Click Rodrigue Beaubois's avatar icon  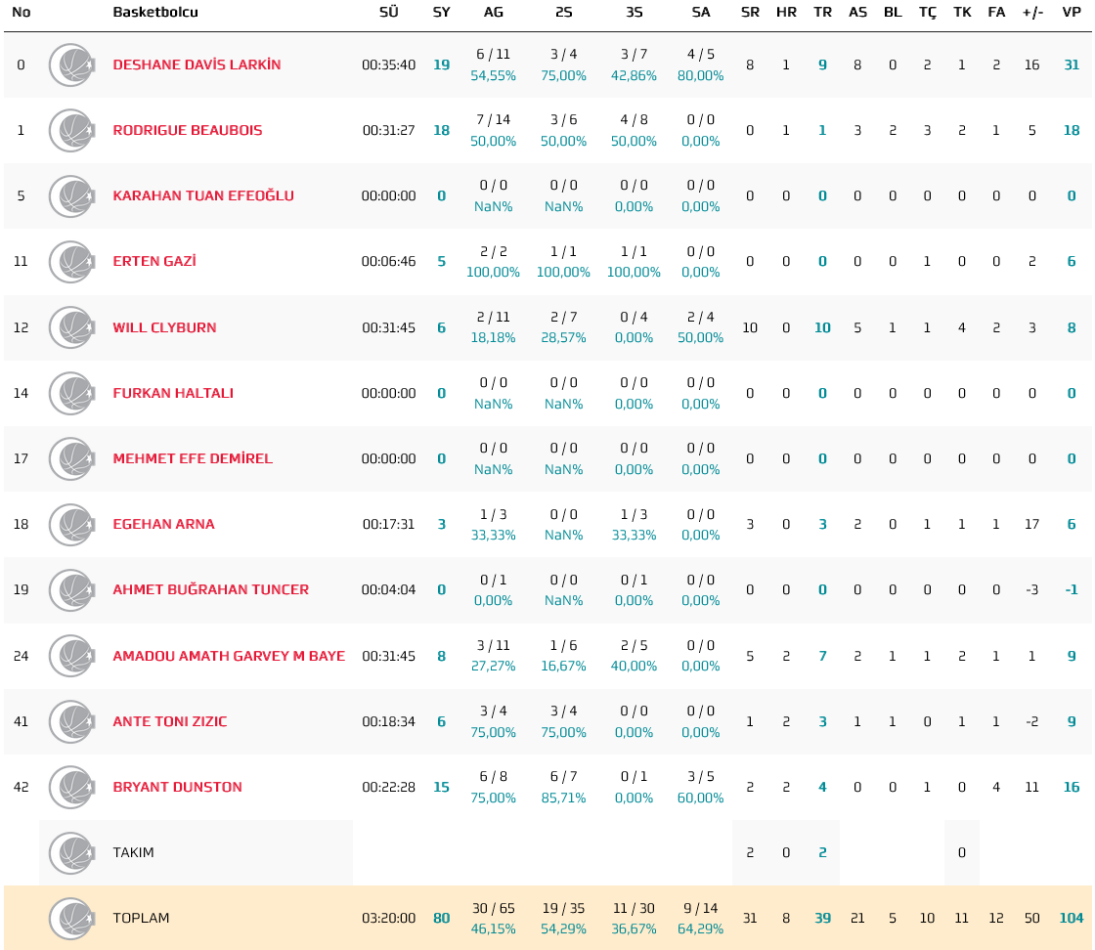click(x=72, y=131)
